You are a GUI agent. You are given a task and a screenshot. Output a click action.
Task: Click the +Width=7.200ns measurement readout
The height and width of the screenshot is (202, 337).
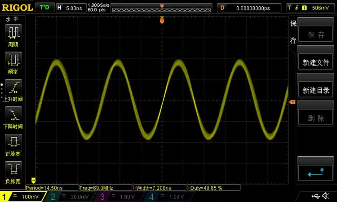coord(160,188)
